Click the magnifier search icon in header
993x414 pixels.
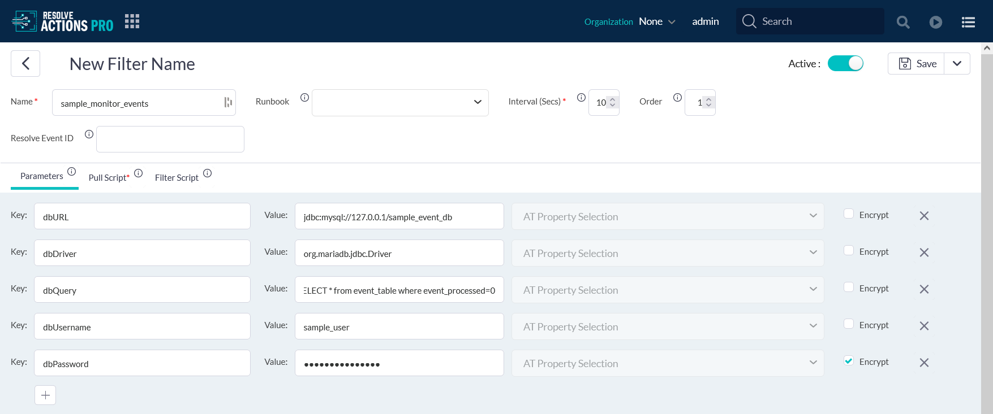click(x=903, y=22)
